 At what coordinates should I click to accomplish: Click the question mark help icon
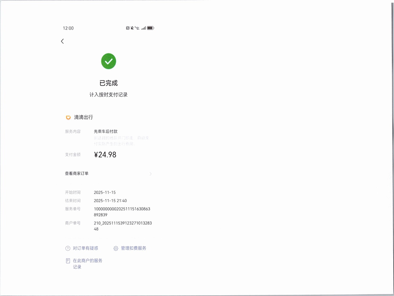pyautogui.click(x=68, y=249)
